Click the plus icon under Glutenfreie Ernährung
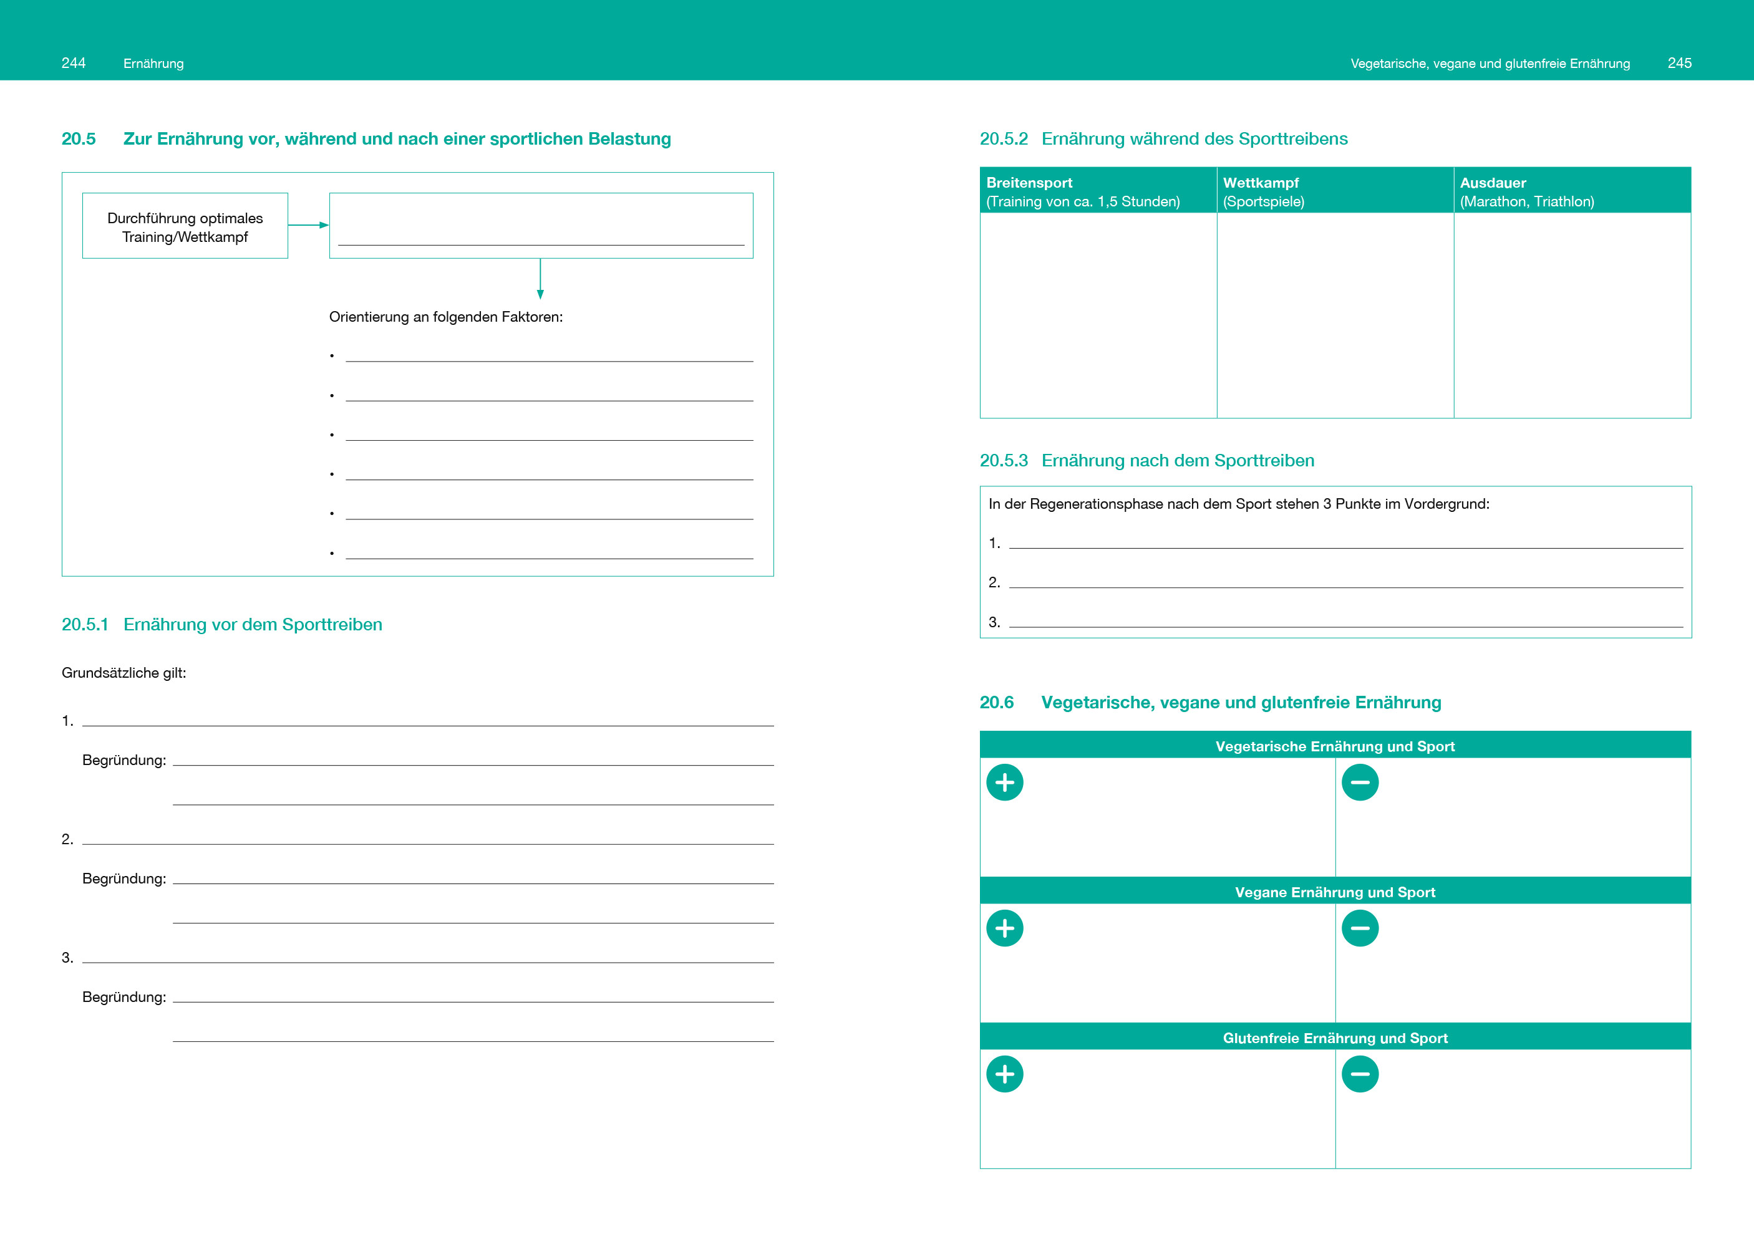This screenshot has width=1754, height=1247. pyautogui.click(x=1004, y=1074)
